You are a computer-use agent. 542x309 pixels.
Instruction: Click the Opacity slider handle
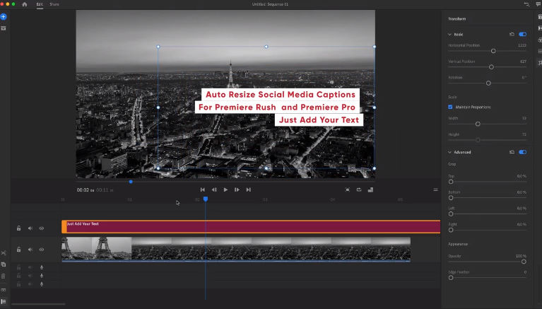coord(525,261)
